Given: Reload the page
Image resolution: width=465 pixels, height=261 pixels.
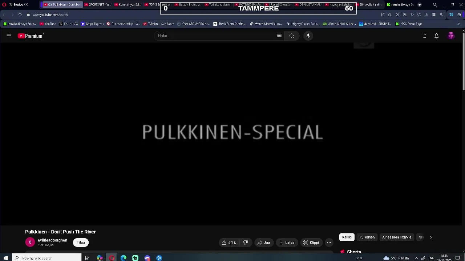Looking at the screenshot, I should coord(20,15).
